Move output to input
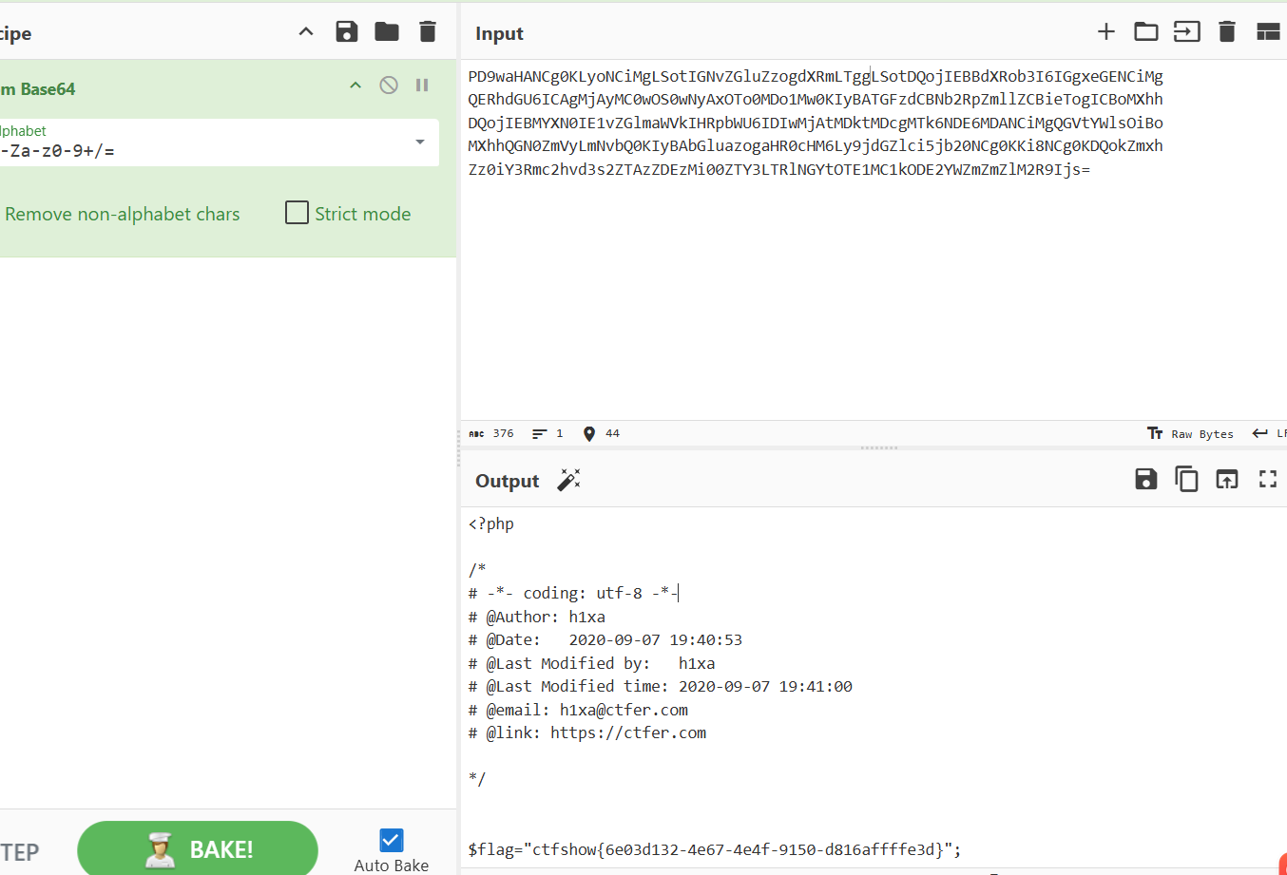 pos(1227,479)
